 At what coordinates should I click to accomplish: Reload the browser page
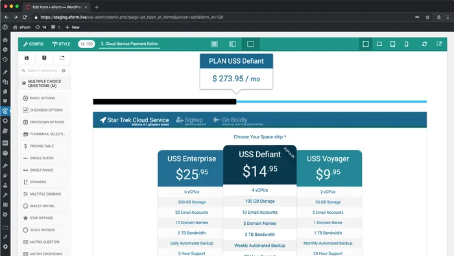(x=25, y=17)
